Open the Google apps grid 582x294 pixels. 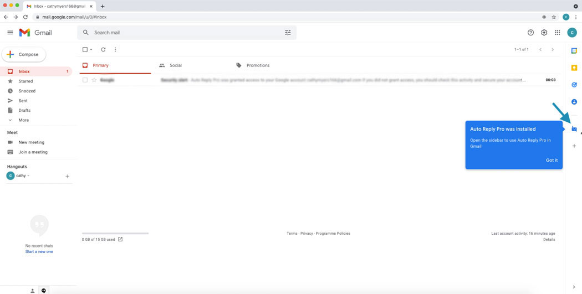(557, 33)
